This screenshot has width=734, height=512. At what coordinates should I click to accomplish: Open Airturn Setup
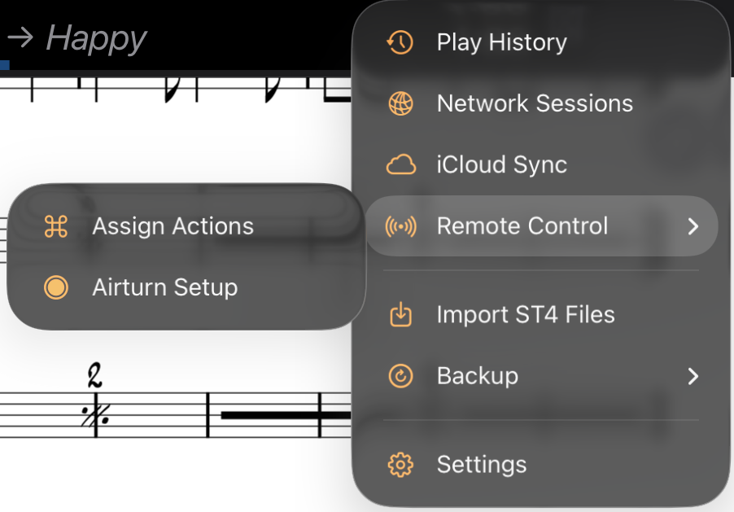[x=165, y=287]
